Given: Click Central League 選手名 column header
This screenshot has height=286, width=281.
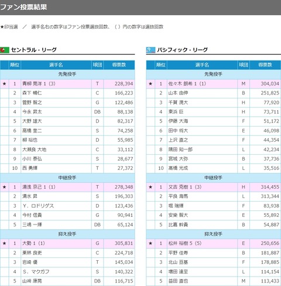Looking at the screenshot, I should [x=56, y=65].
